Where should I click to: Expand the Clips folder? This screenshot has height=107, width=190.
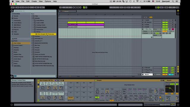[32, 16]
